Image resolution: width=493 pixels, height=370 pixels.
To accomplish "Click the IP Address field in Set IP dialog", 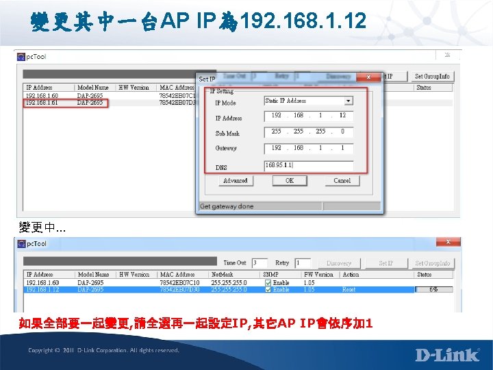I will [x=308, y=116].
